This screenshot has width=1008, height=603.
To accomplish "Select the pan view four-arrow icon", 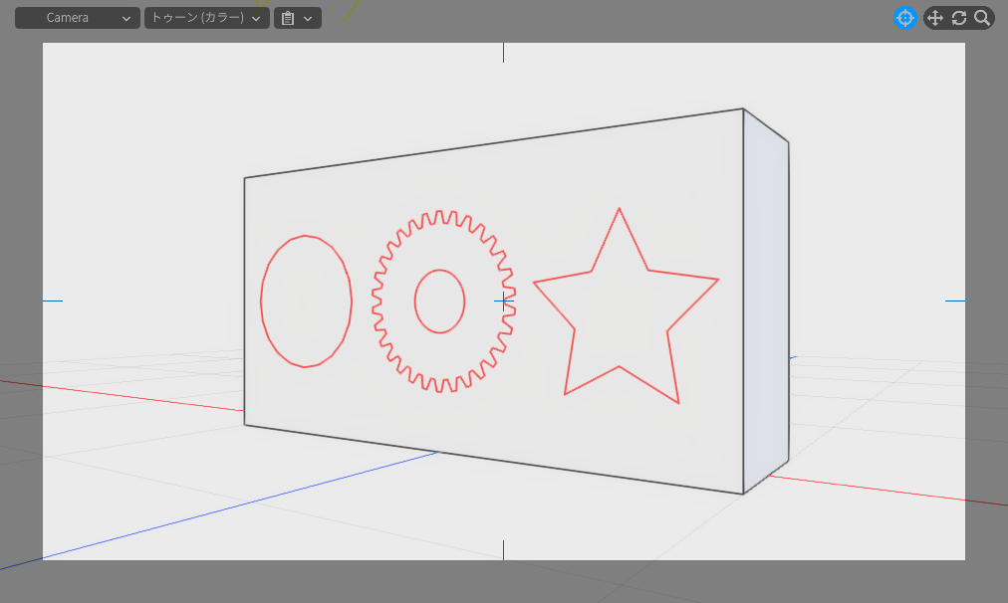I will 934,18.
